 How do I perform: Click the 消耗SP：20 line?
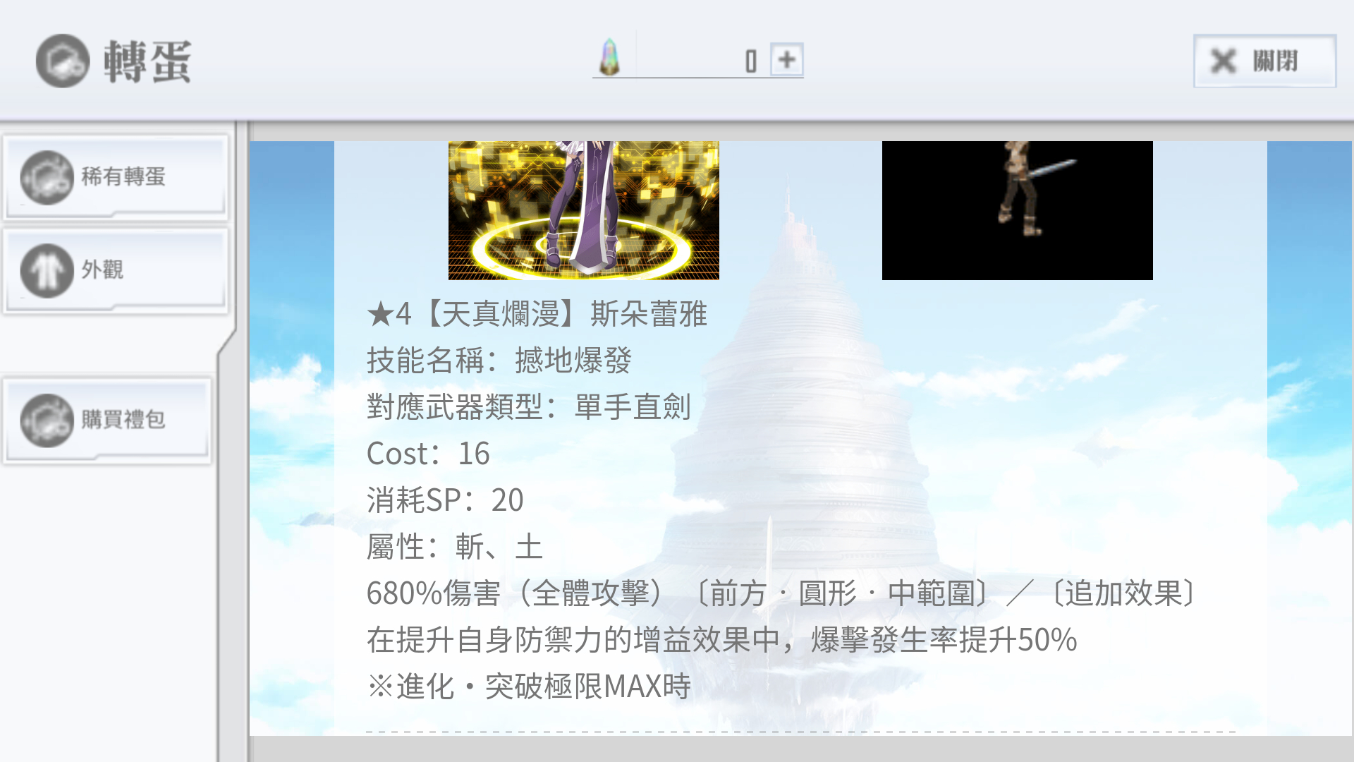[x=445, y=500]
